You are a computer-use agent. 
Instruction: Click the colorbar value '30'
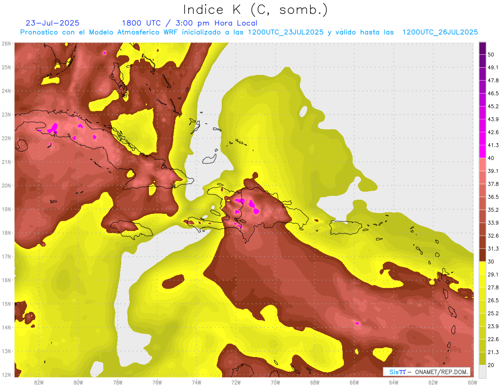pos(491,262)
